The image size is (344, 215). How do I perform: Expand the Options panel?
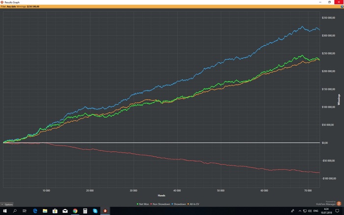(7, 204)
